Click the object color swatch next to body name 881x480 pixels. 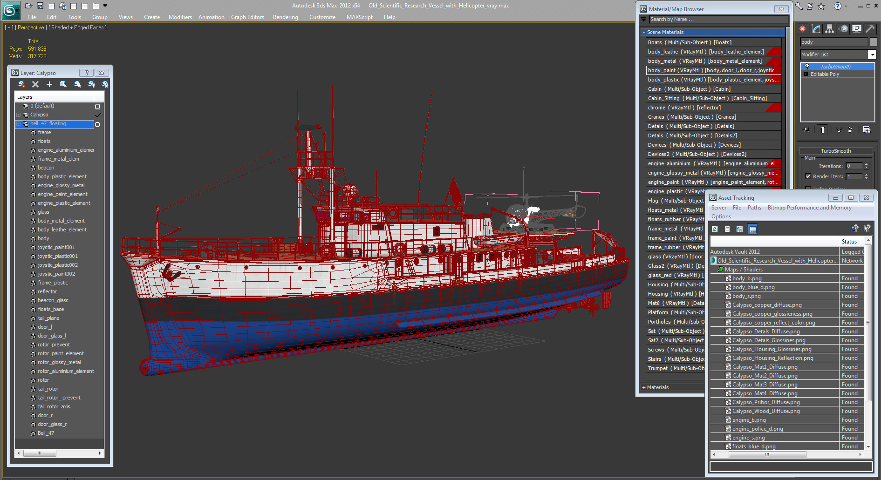[874, 42]
